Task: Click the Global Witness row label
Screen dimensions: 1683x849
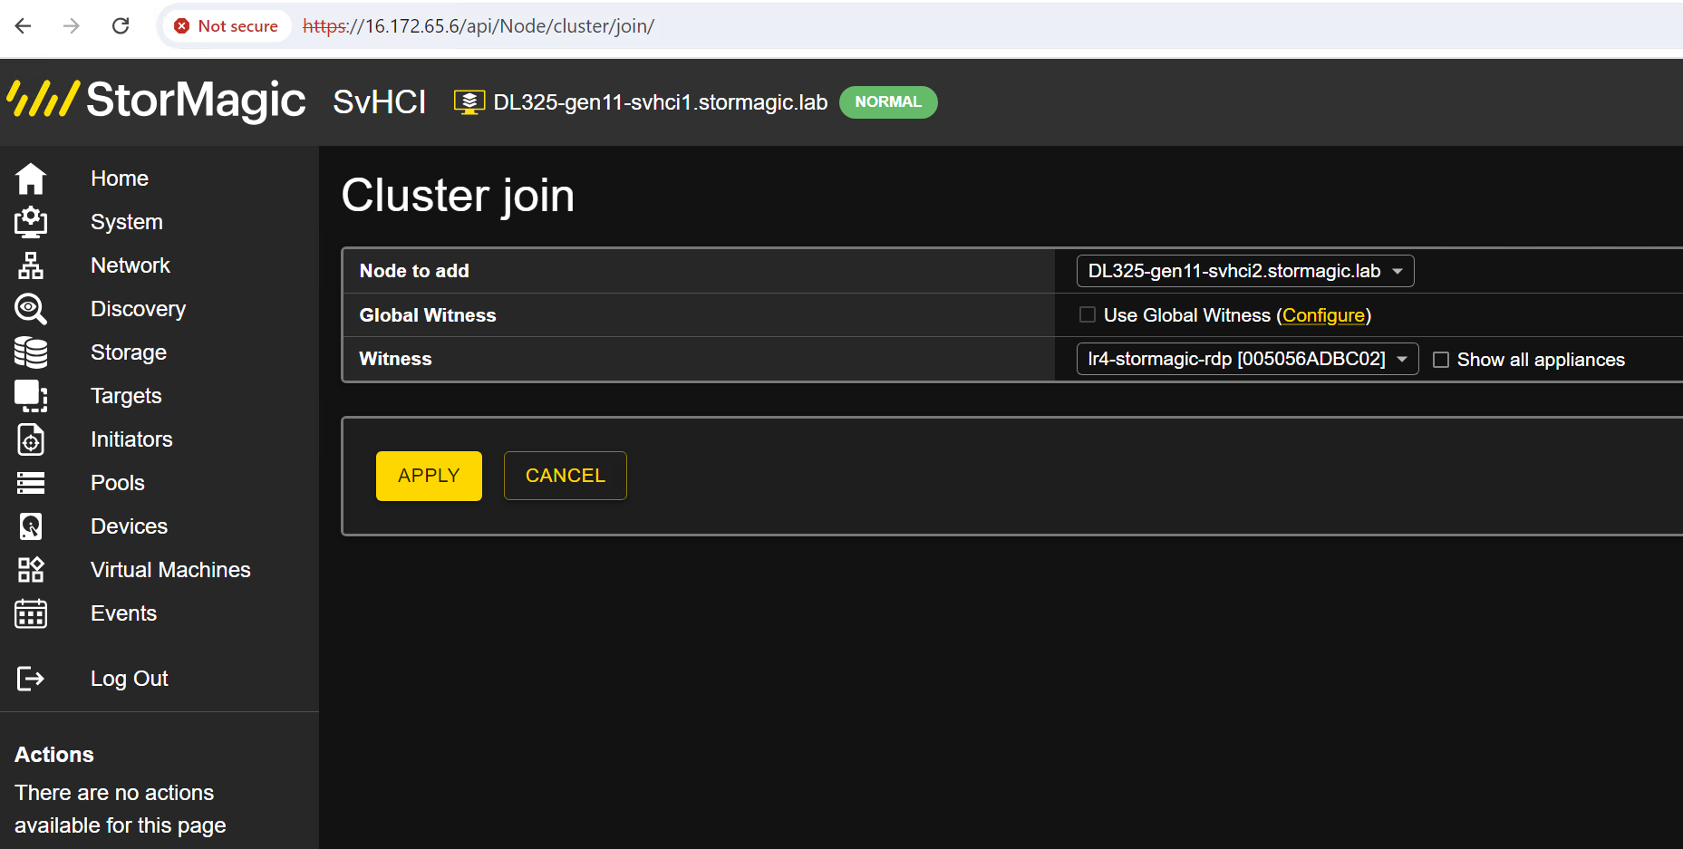Action: pos(428,315)
